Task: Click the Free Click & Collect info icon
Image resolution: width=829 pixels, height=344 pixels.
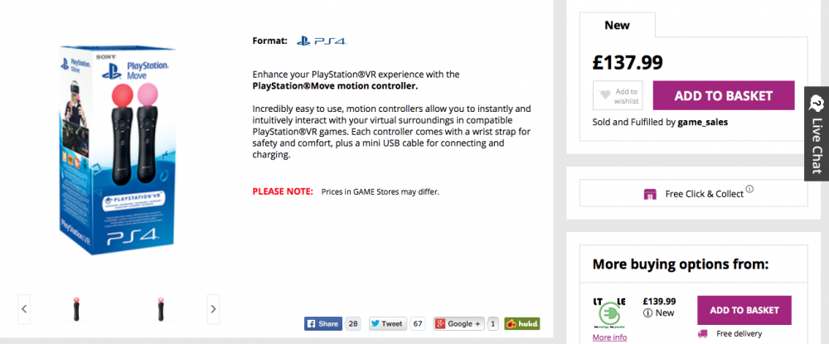Action: coord(749,190)
